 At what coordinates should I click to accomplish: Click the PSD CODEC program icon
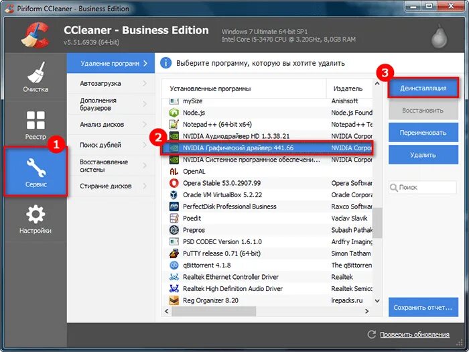tap(174, 241)
